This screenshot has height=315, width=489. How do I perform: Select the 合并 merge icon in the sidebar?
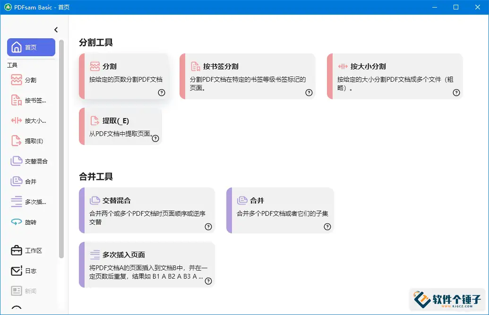pos(17,181)
